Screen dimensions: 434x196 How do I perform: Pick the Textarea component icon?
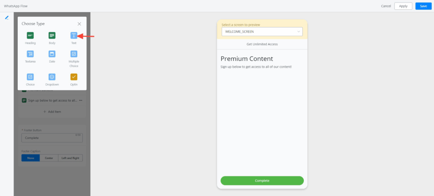click(30, 54)
